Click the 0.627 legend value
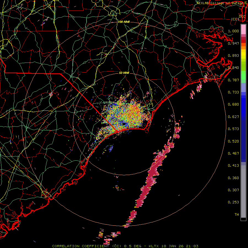The width and height of the screenshot is (248, 248). (x=233, y=117)
